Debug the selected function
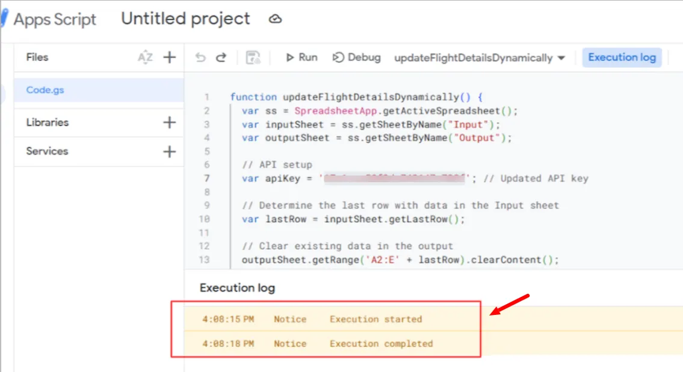Screen dimensions: 683x372 pos(356,58)
